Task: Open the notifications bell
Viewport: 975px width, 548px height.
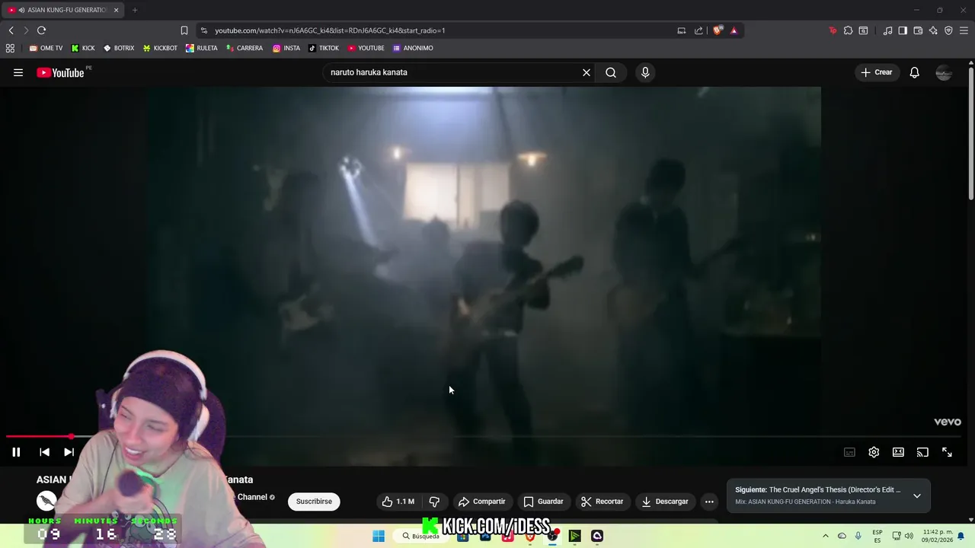Action: point(915,72)
